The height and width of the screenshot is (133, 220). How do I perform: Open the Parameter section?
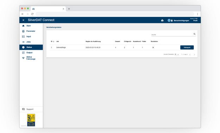coord(31,31)
